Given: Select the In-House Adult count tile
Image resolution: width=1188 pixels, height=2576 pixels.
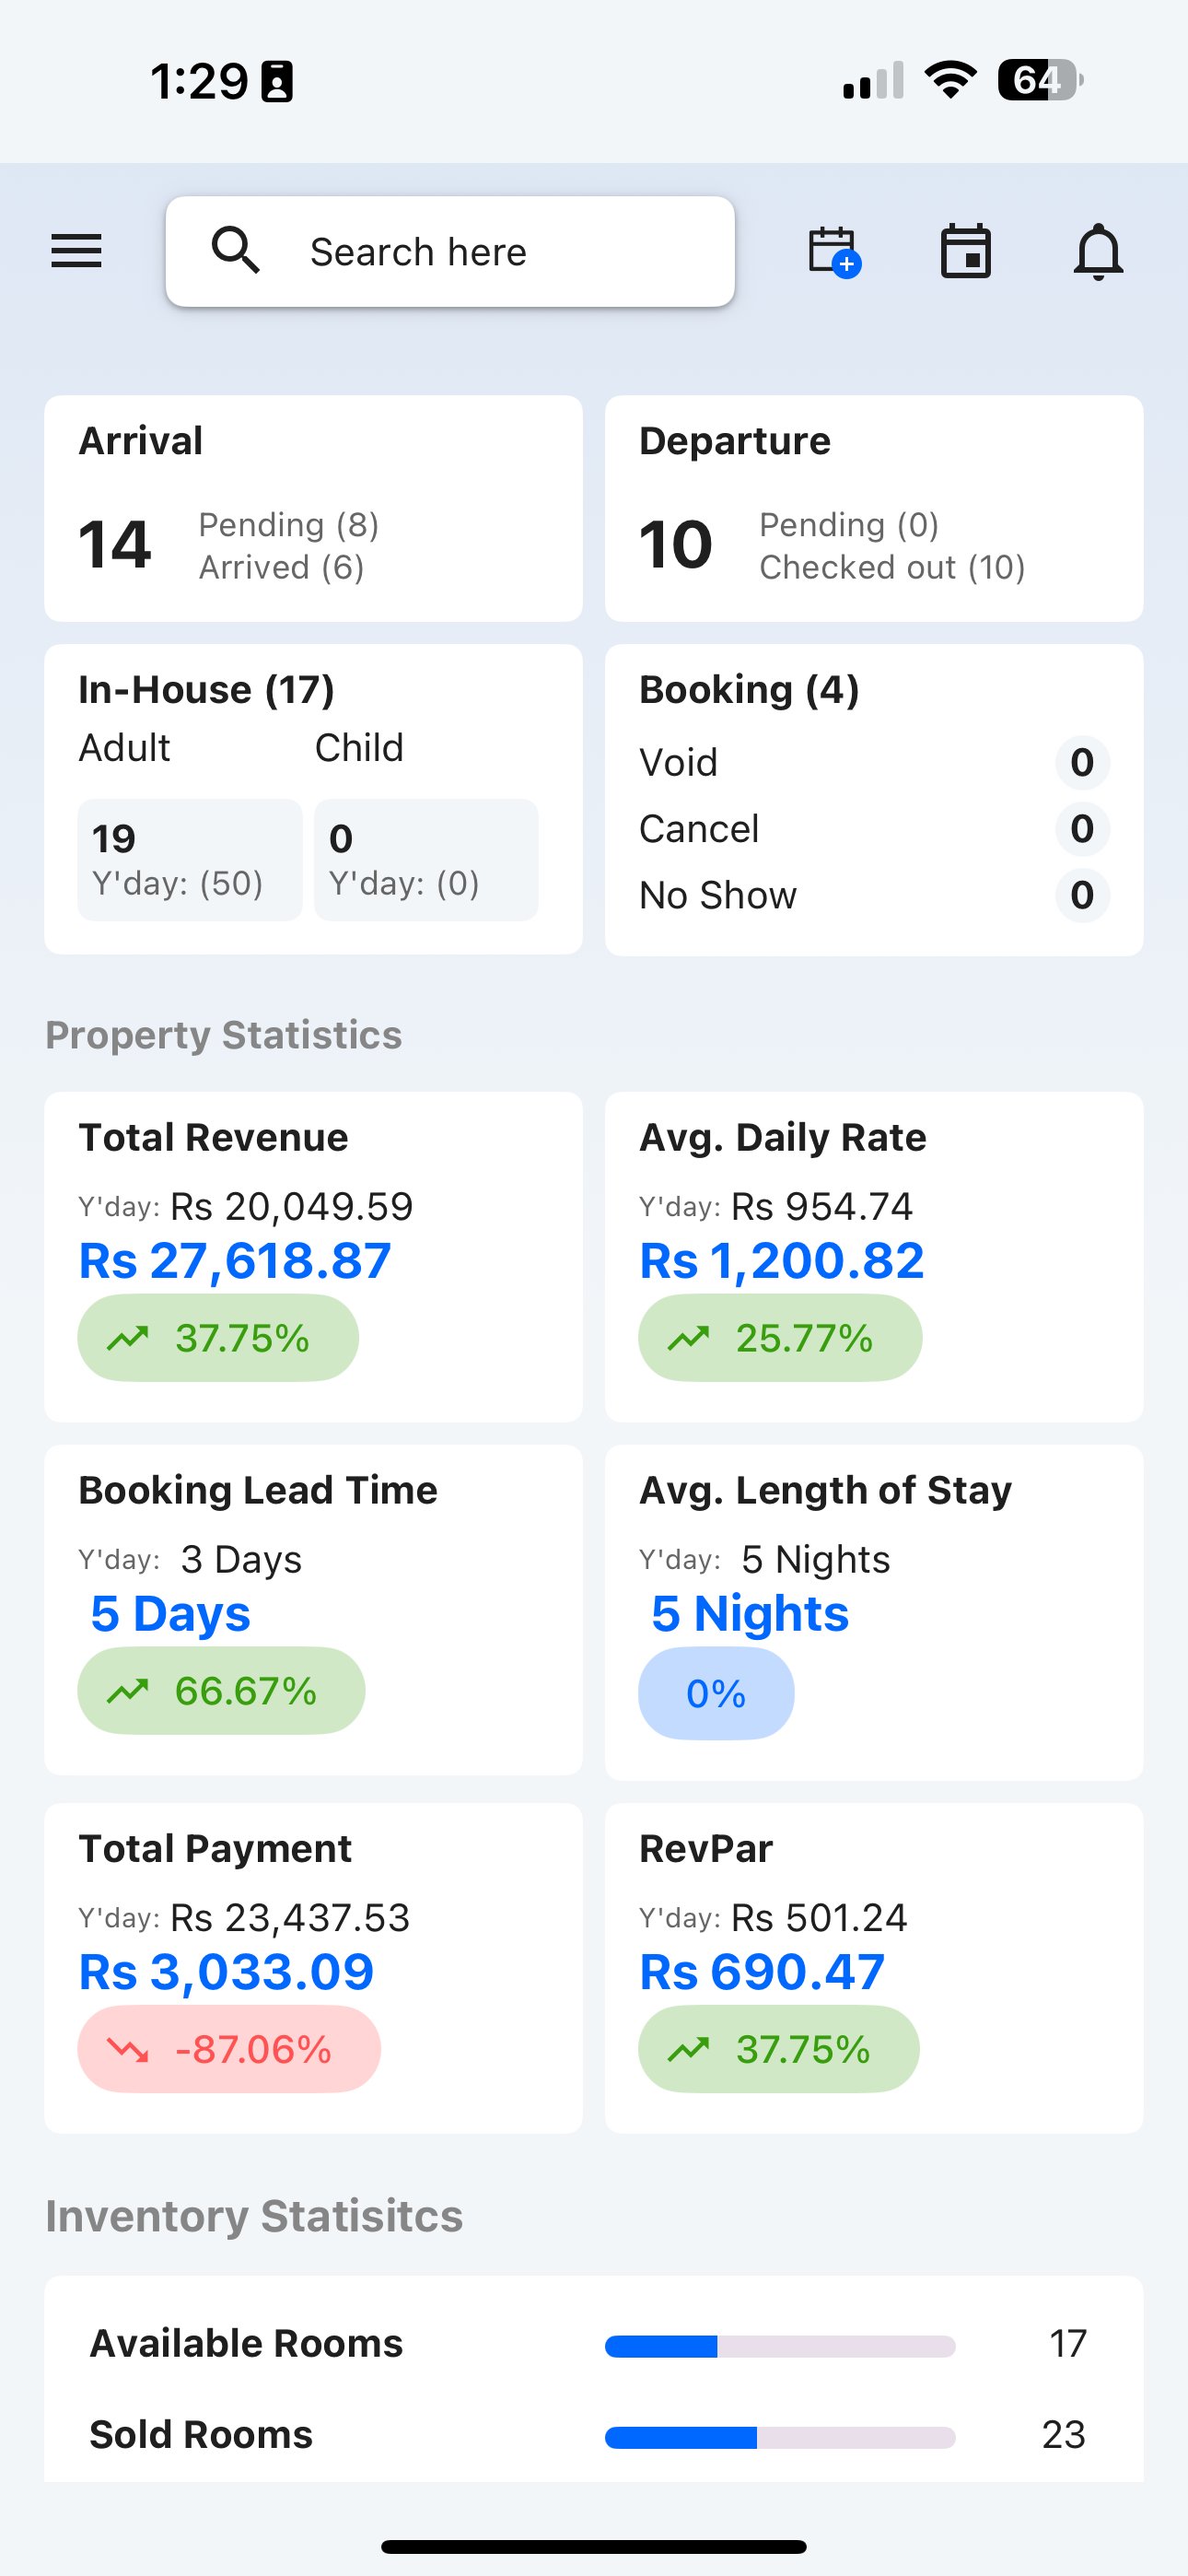Looking at the screenshot, I should [190, 859].
